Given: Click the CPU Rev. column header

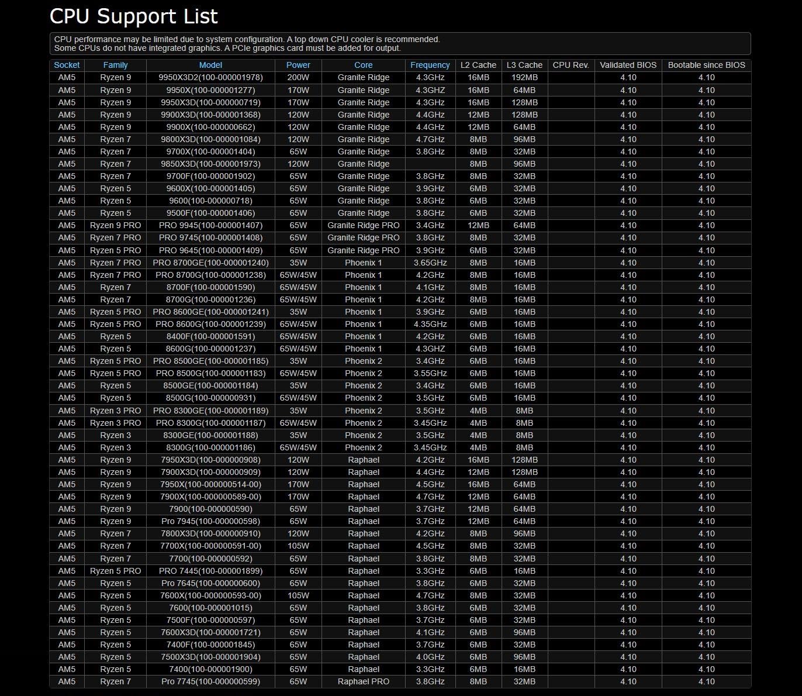Looking at the screenshot, I should click(571, 65).
